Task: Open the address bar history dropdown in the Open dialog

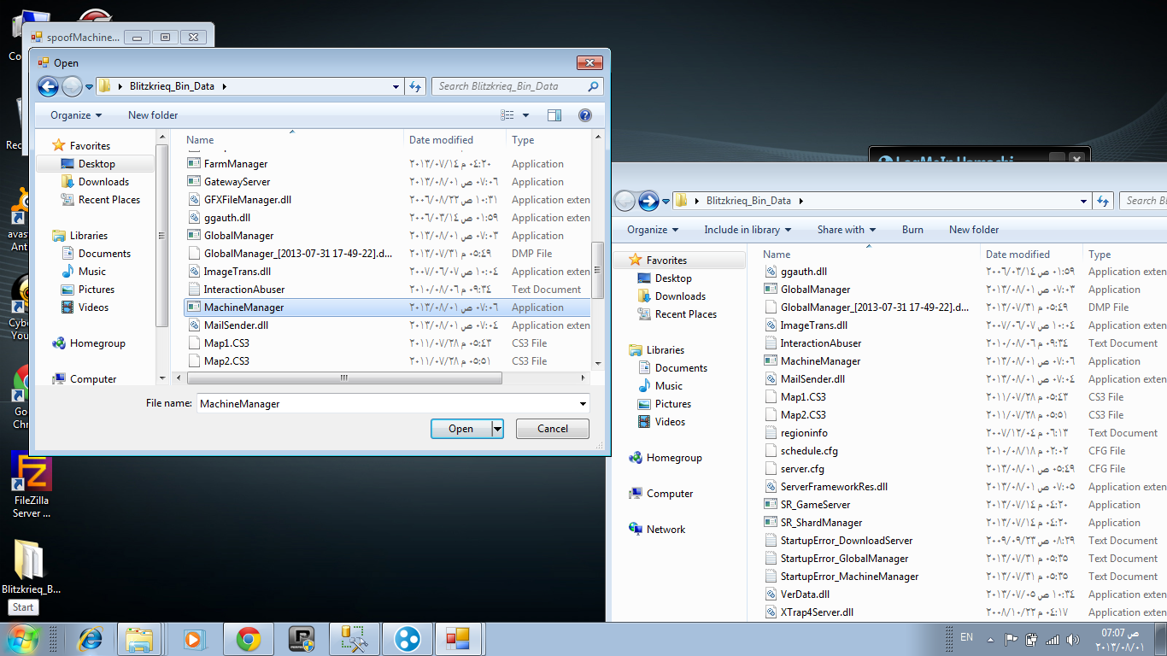Action: [x=396, y=86]
